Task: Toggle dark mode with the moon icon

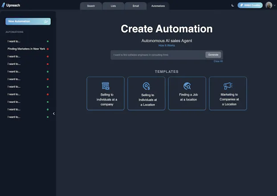Action: click(x=232, y=5)
